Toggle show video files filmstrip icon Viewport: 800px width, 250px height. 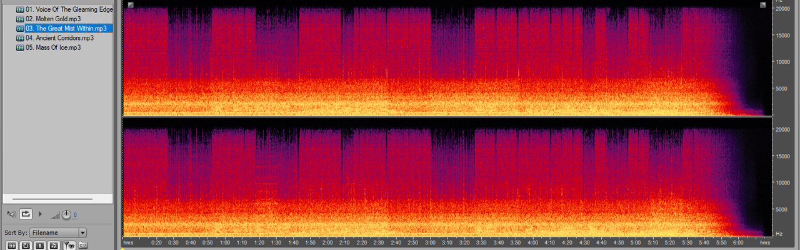tap(39, 246)
